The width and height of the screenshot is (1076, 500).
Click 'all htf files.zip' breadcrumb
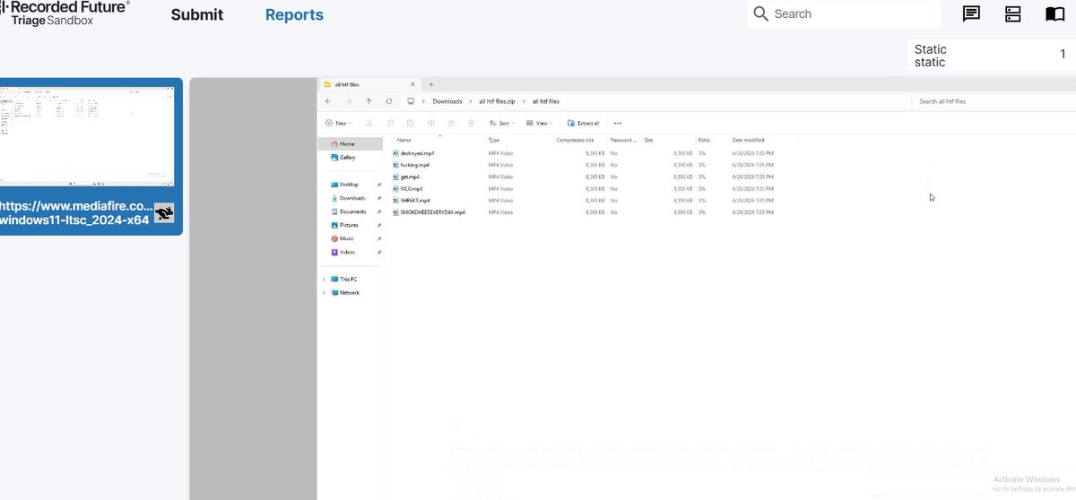tap(497, 101)
